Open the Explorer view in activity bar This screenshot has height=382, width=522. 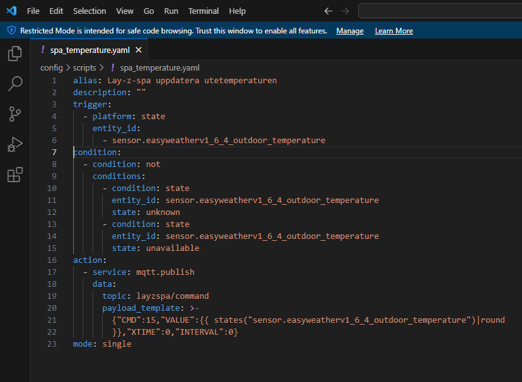[x=14, y=53]
